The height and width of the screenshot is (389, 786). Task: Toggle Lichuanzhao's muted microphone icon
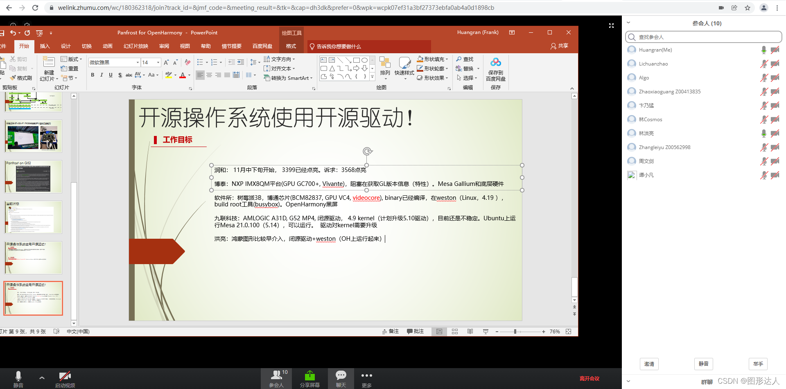point(763,64)
